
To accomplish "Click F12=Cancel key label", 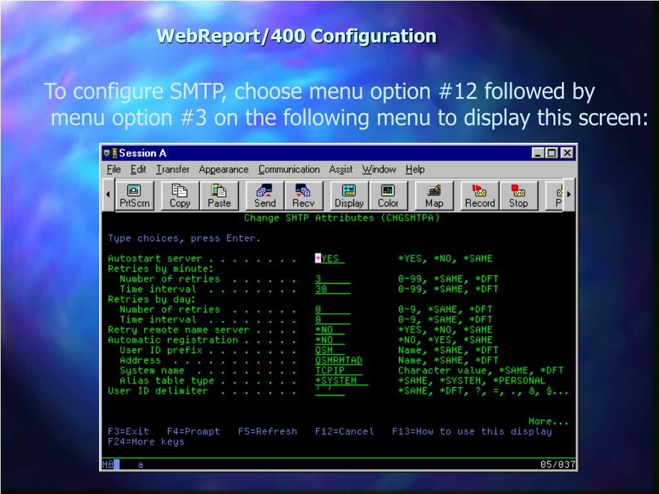I will (344, 432).
